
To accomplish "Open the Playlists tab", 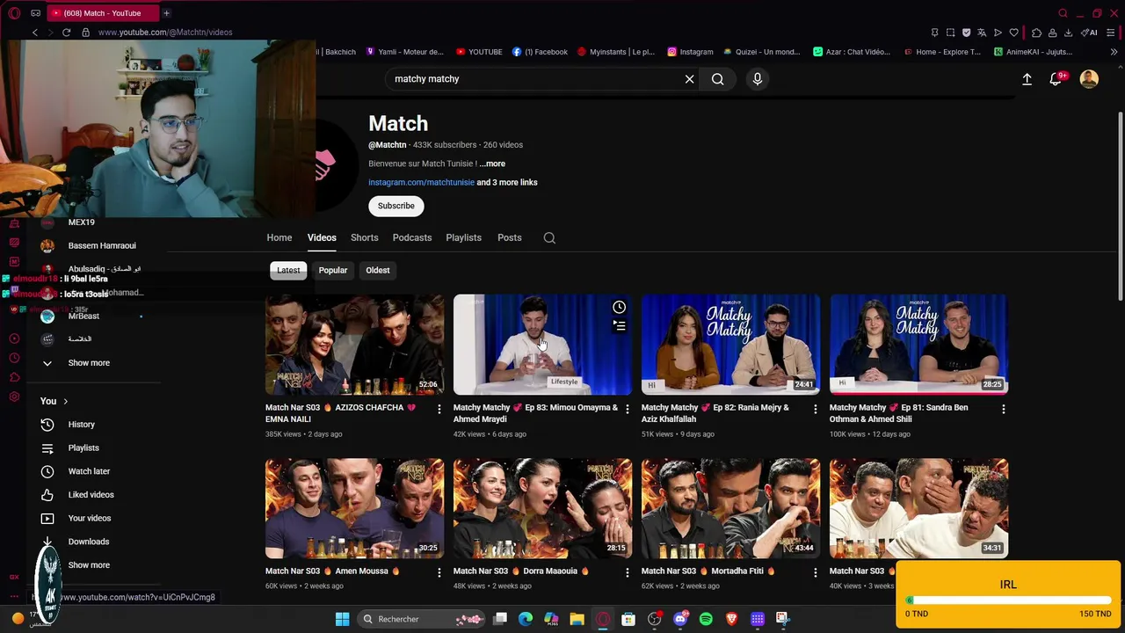I will pos(463,237).
